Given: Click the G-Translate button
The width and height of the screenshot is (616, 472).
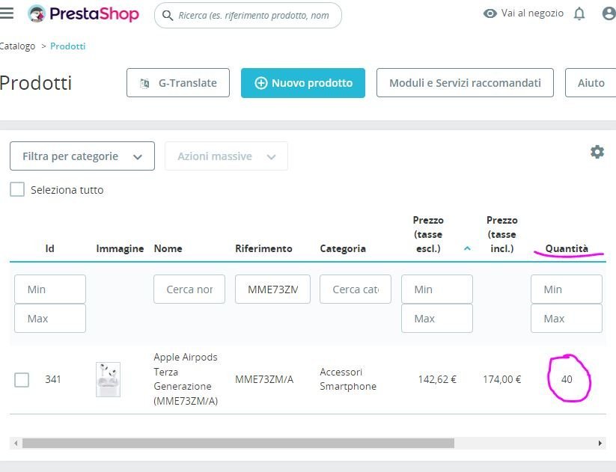Looking at the screenshot, I should [x=178, y=83].
